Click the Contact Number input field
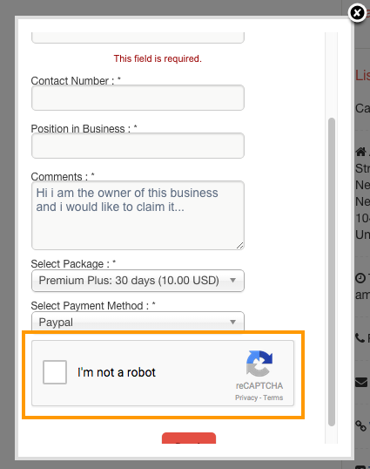Image resolution: width=370 pixels, height=469 pixels. click(x=138, y=98)
